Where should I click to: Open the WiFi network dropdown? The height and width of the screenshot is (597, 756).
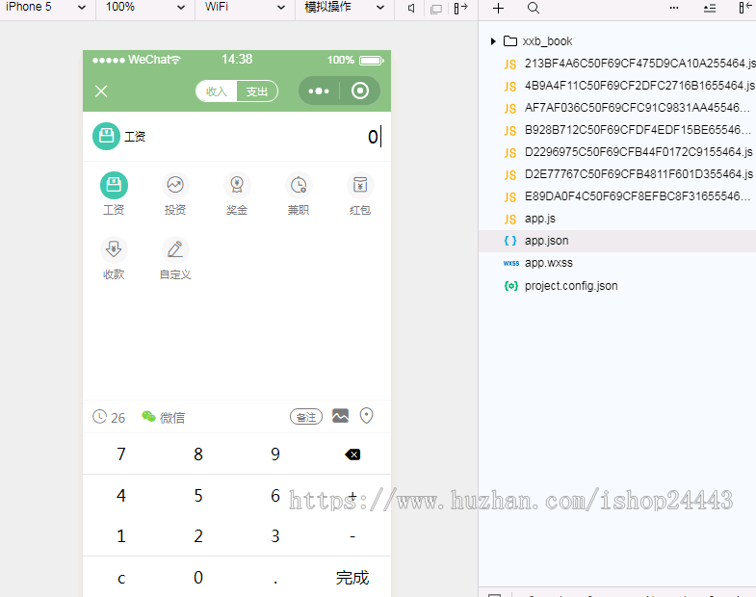click(x=245, y=8)
